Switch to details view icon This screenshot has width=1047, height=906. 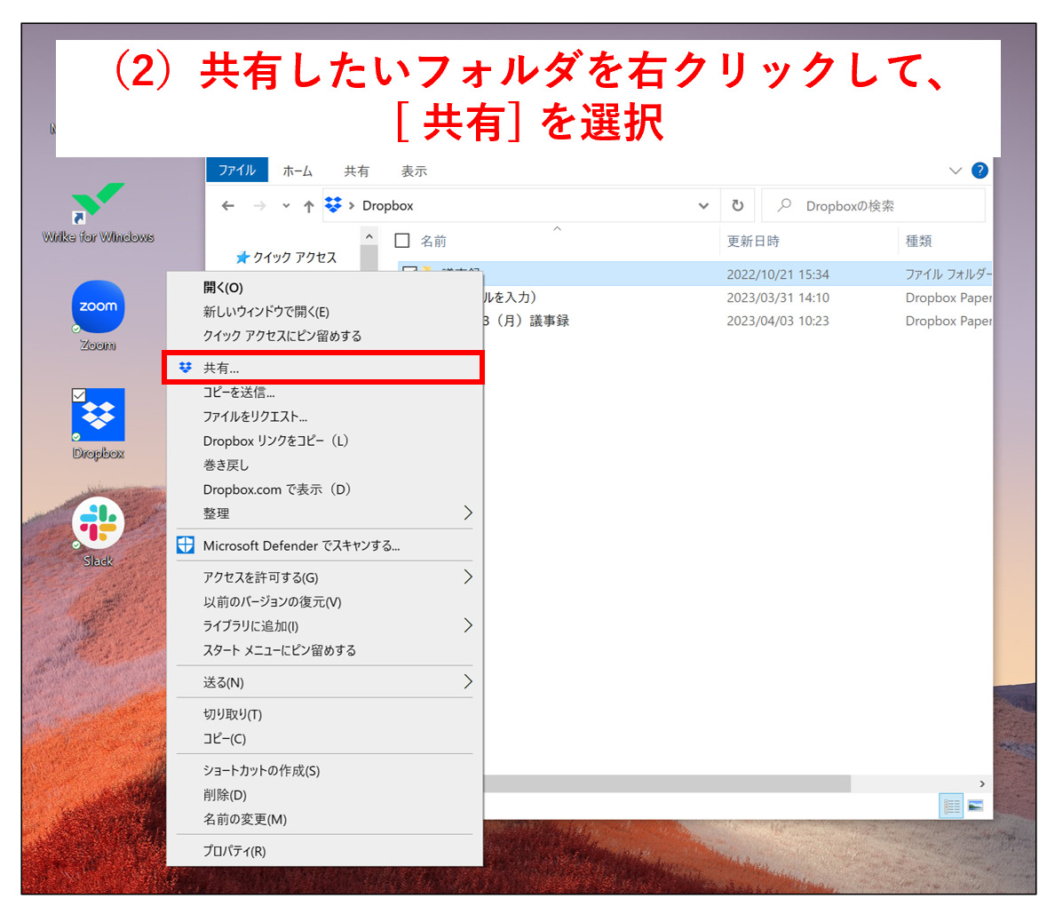point(951,806)
